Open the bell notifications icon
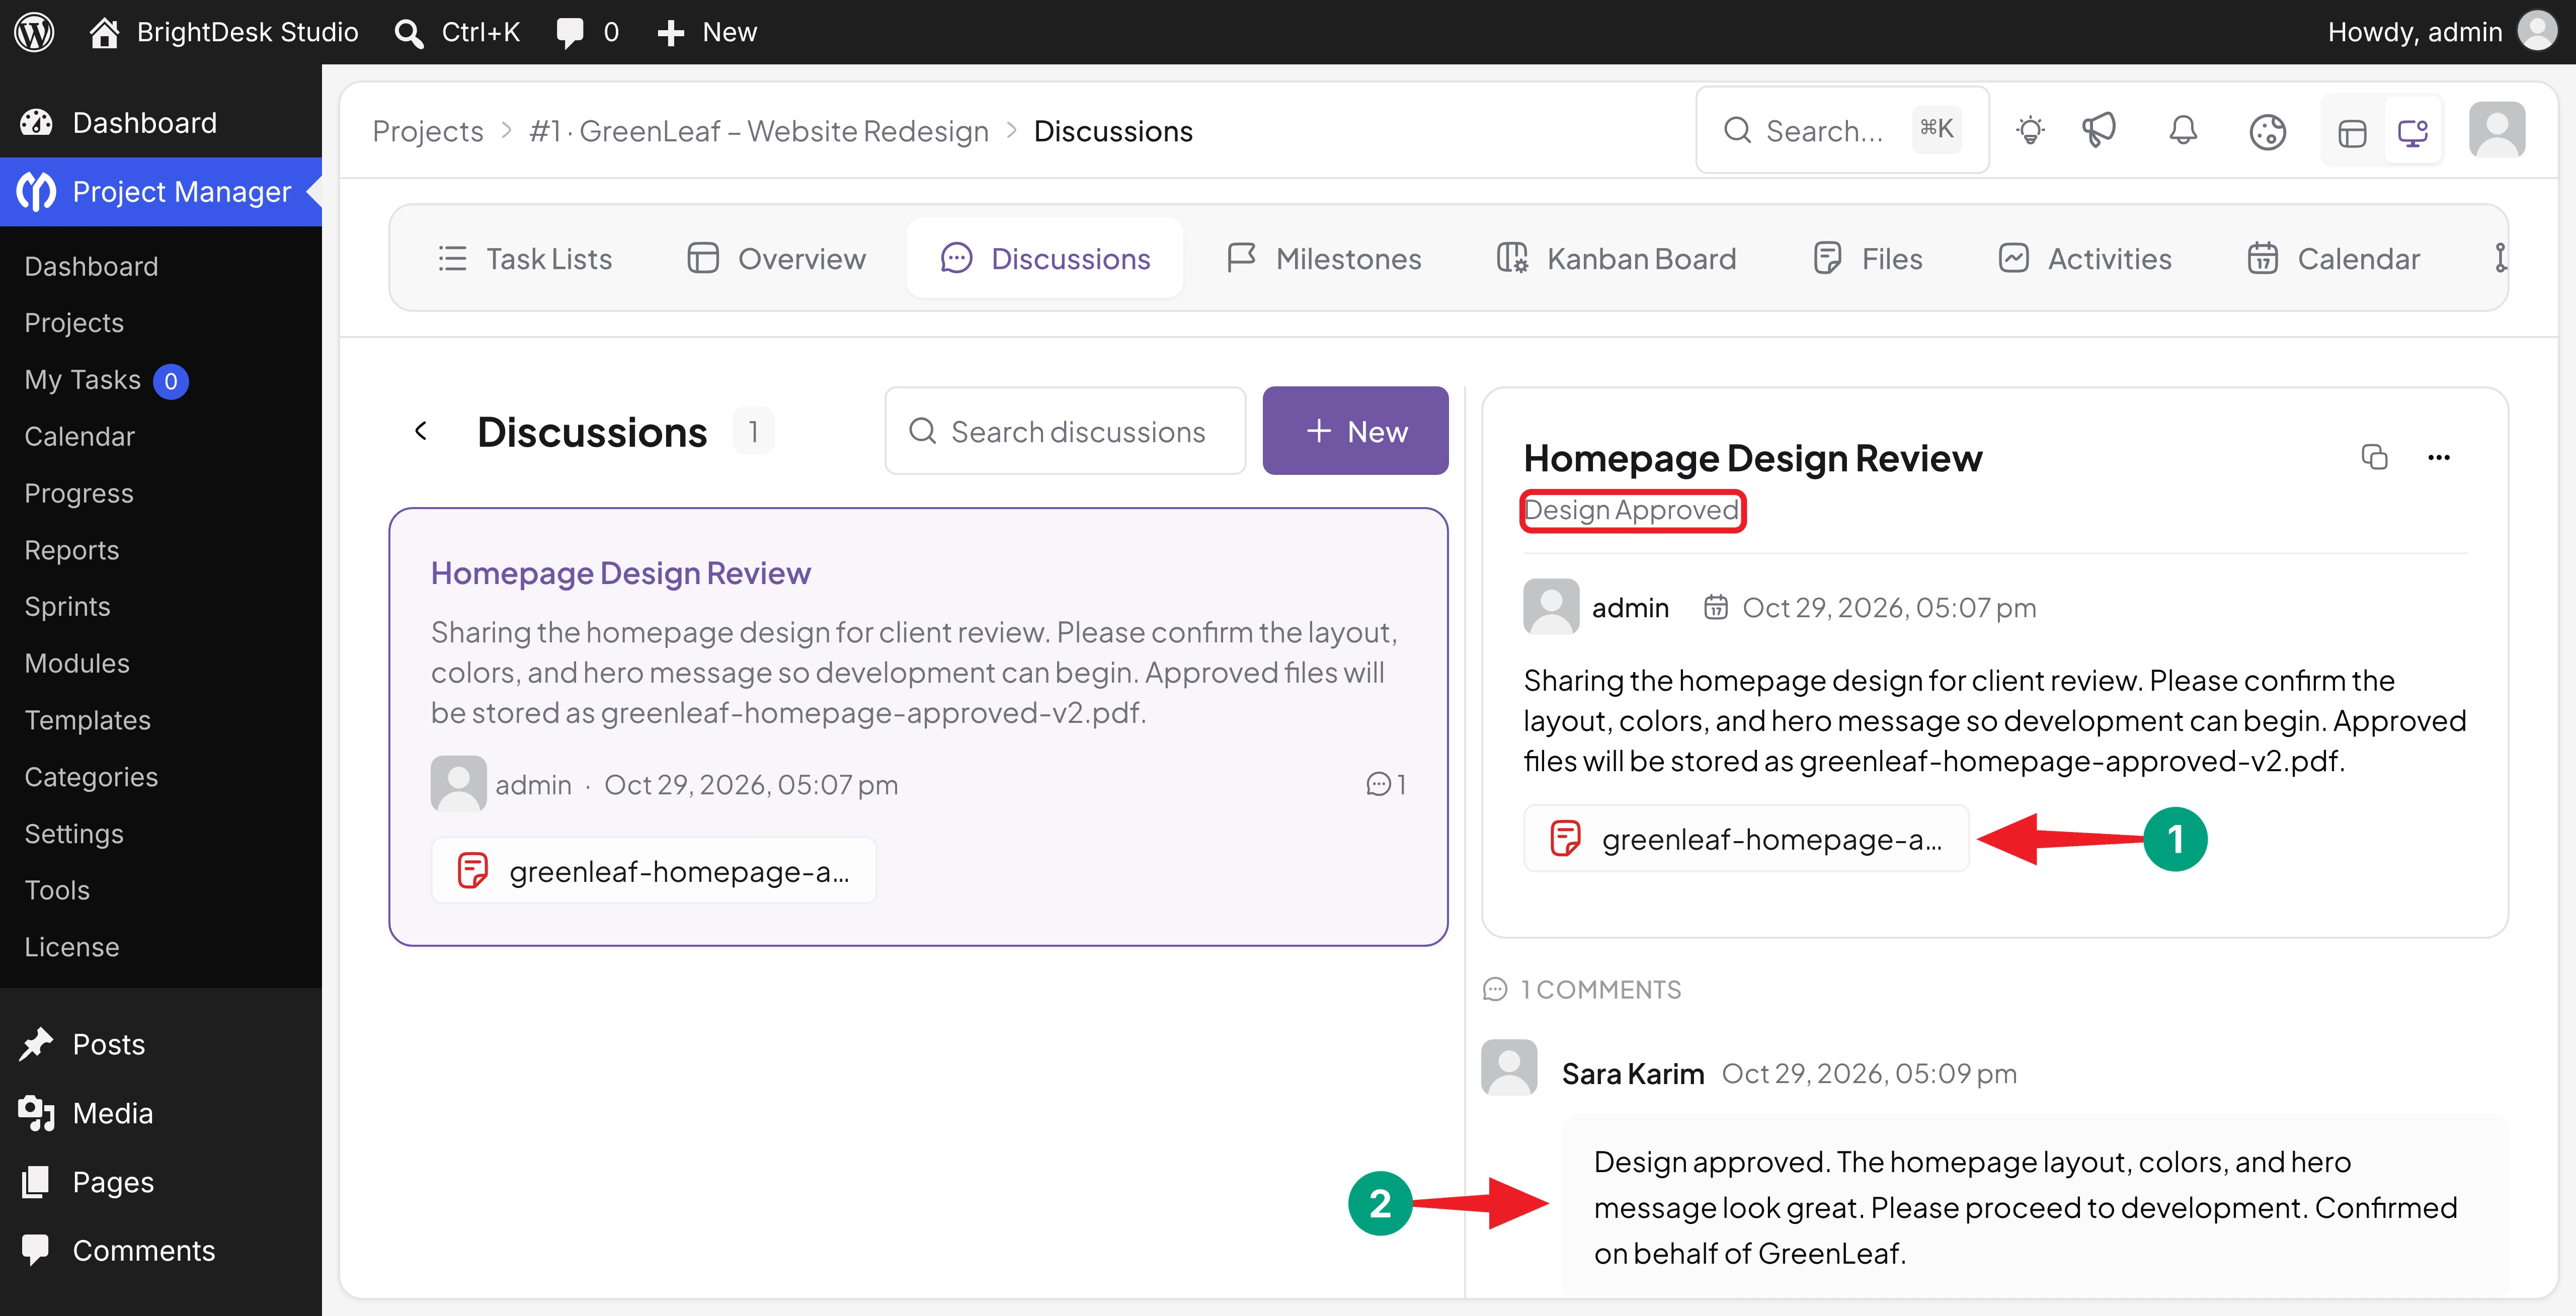 (2183, 131)
